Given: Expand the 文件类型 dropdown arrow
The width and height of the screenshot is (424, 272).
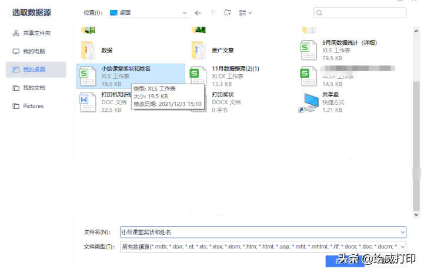Looking at the screenshot, I should tap(403, 247).
